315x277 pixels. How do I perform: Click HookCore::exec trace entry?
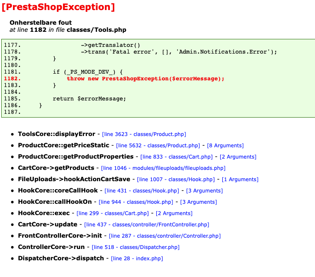(x=44, y=213)
